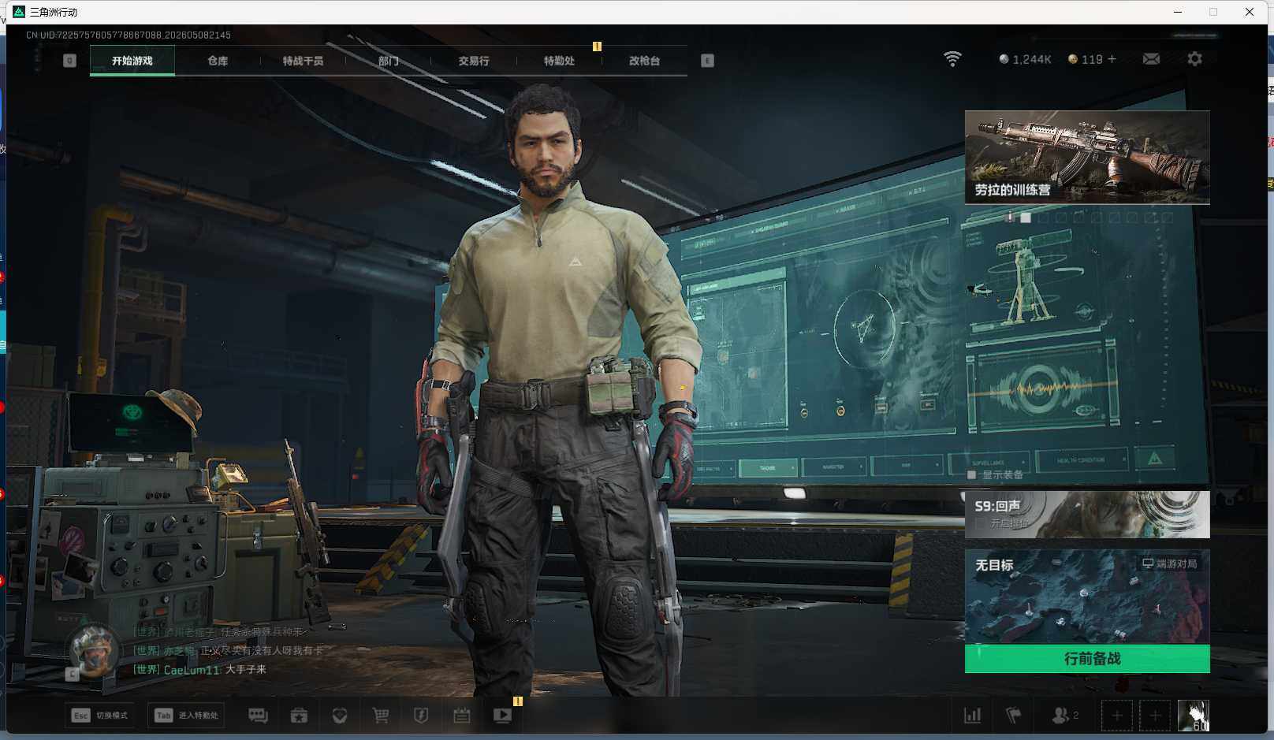The width and height of the screenshot is (1274, 740).
Task: Check the wifi network status icon
Action: 952,59
